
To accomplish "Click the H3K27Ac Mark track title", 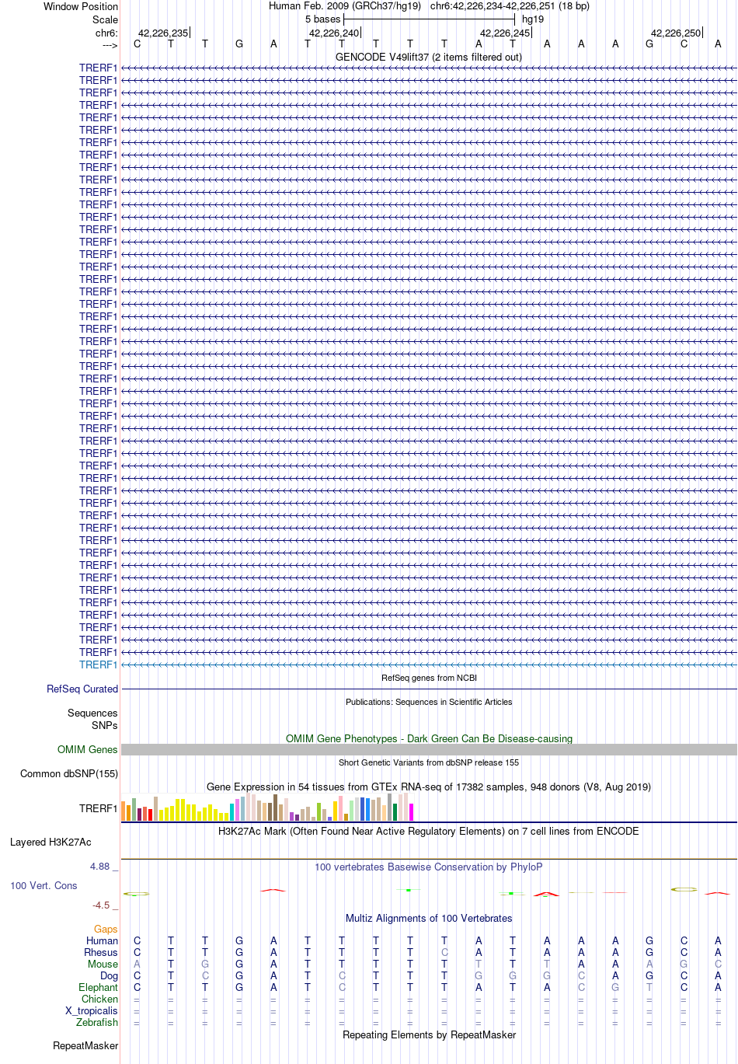I will [429, 831].
